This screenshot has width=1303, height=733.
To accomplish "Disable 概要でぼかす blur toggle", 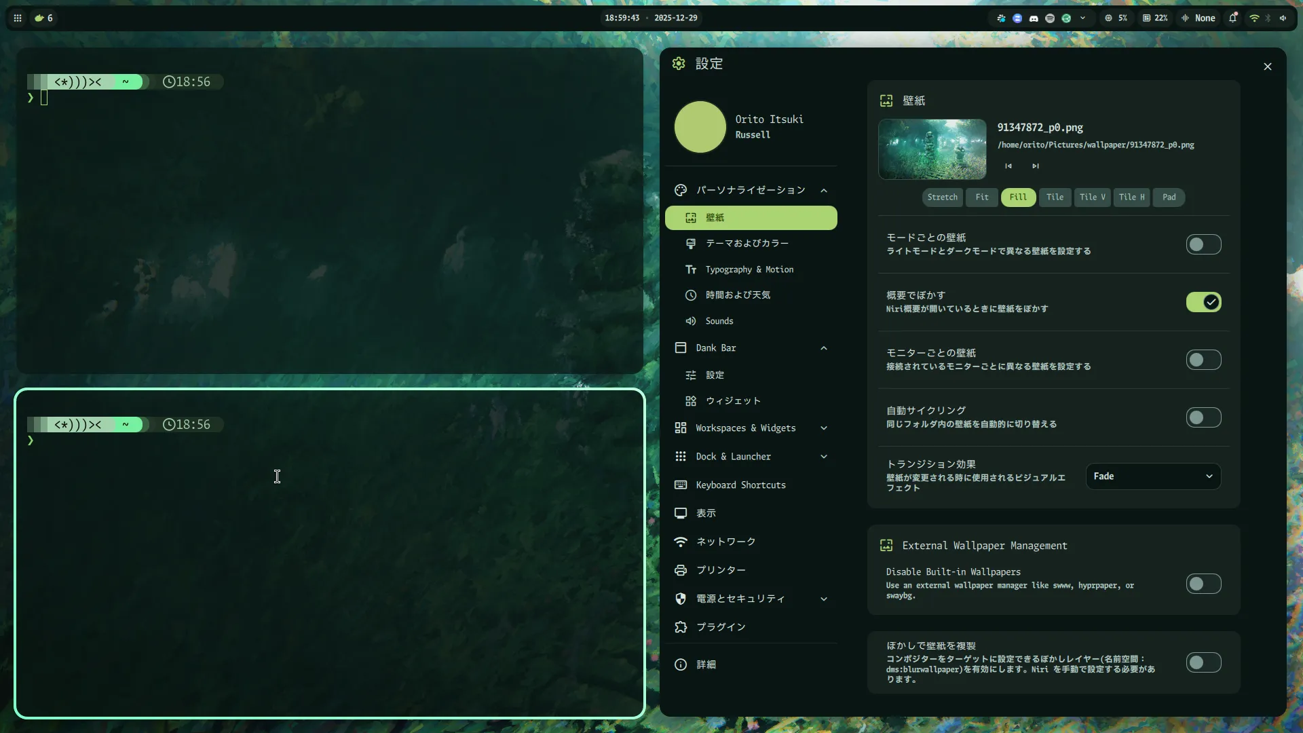I will [1203, 302].
